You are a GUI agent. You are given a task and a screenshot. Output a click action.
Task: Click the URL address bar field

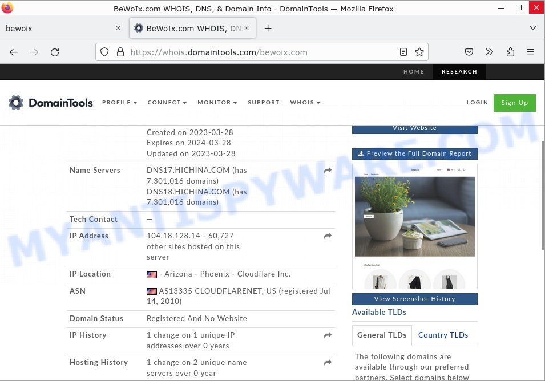pyautogui.click(x=262, y=52)
